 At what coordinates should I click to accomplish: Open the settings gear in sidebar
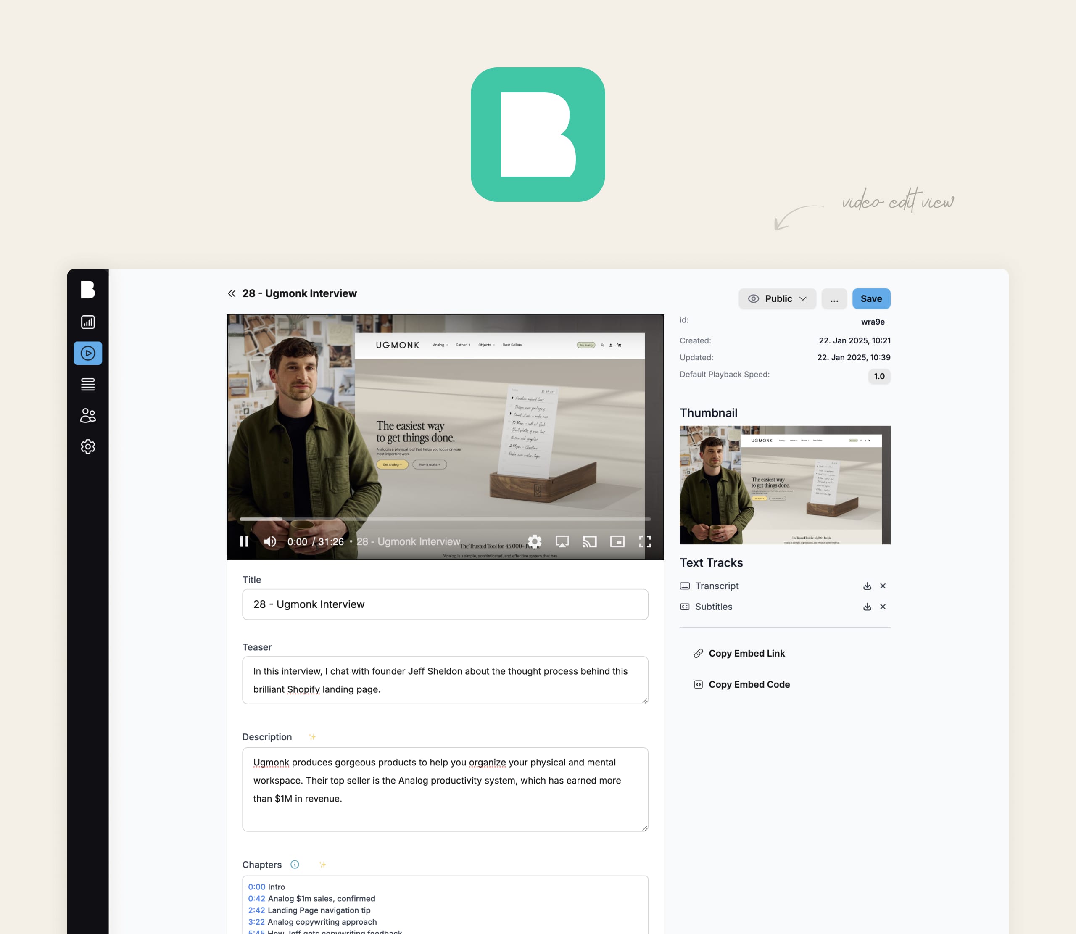point(87,447)
